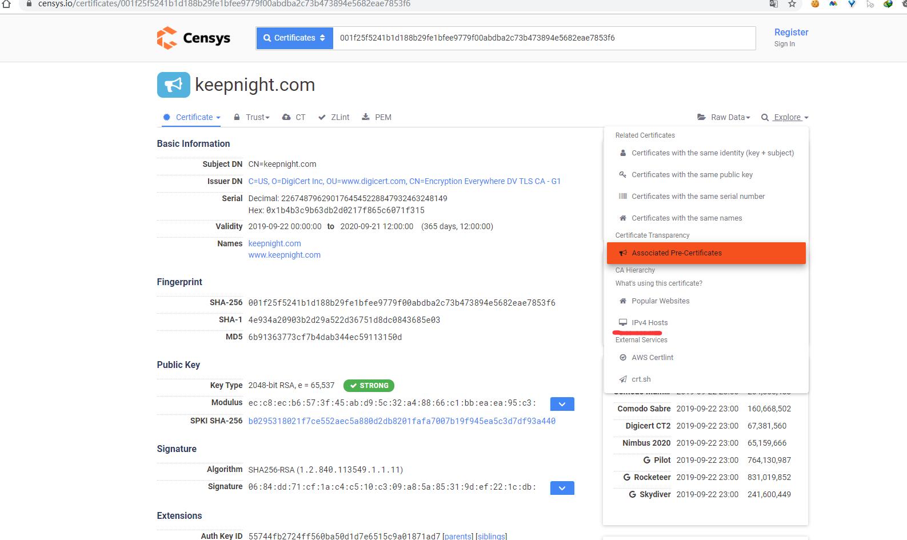Click the person icon beside same identity
This screenshot has height=540, width=907.
(x=623, y=153)
